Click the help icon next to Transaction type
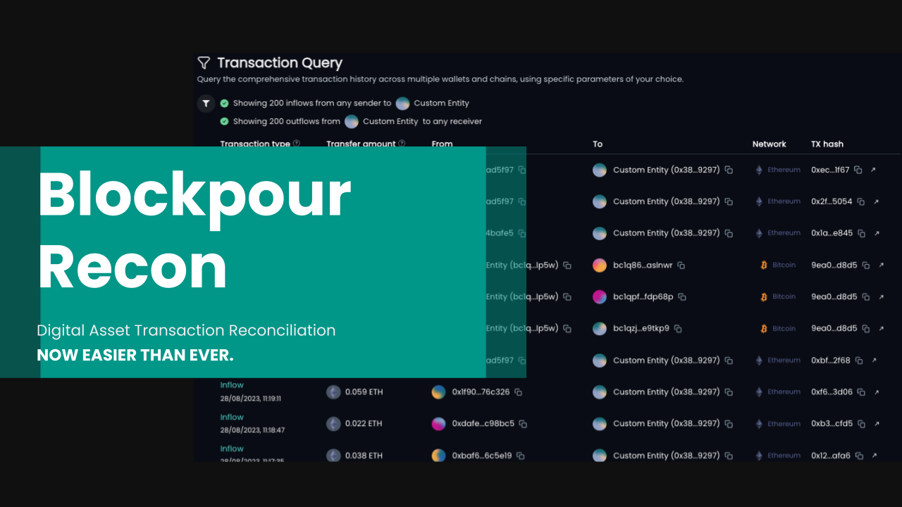Screen dimensions: 902x507 [x=297, y=143]
